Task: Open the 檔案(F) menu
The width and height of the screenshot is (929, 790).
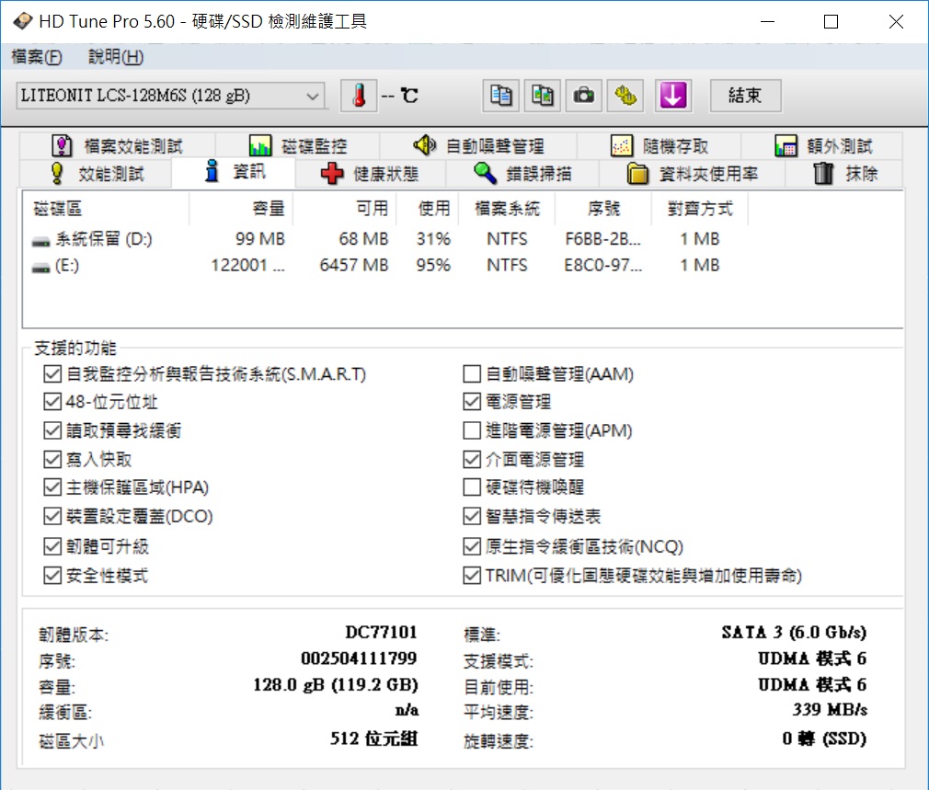Action: click(37, 57)
